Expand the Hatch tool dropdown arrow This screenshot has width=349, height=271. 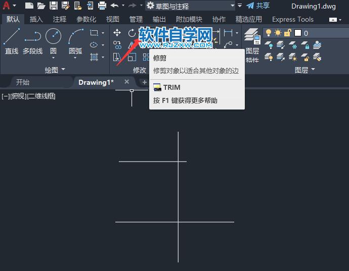(x=103, y=57)
